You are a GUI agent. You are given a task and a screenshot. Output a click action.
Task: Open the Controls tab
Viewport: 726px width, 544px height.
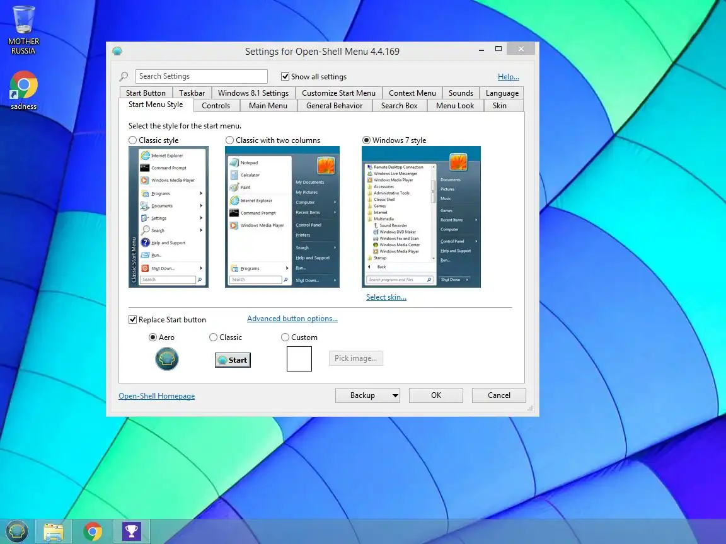click(216, 106)
